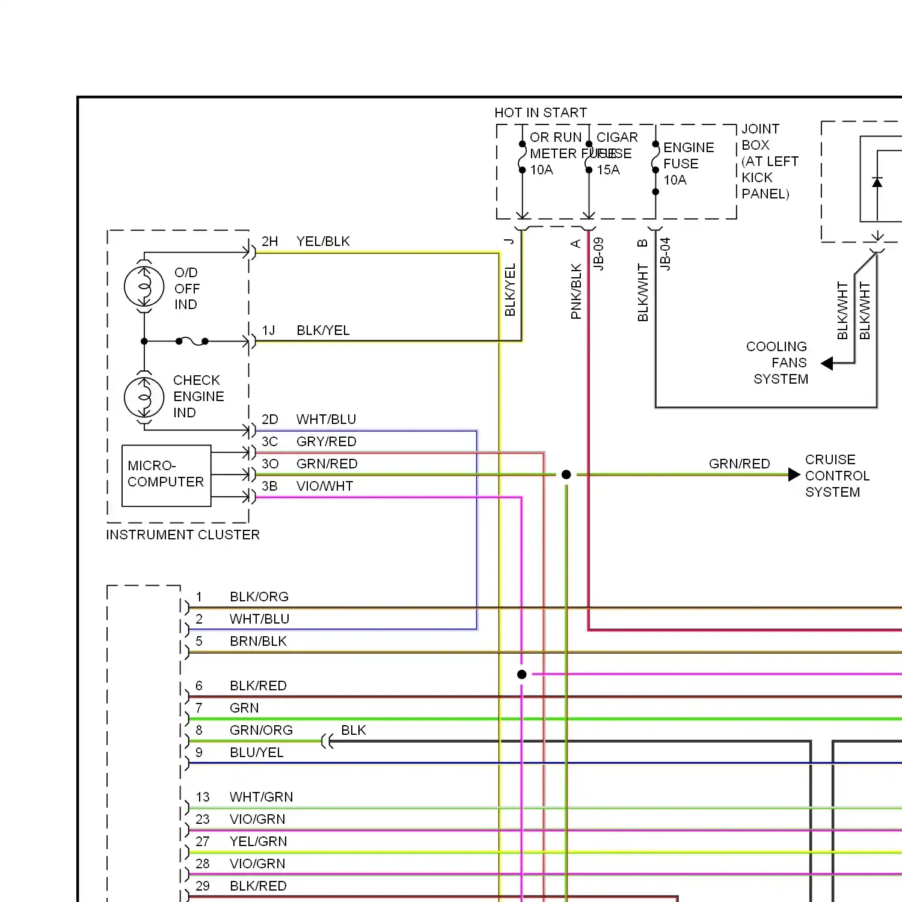The width and height of the screenshot is (902, 902).
Task: Click pin 7 GRN label
Action: [227, 708]
